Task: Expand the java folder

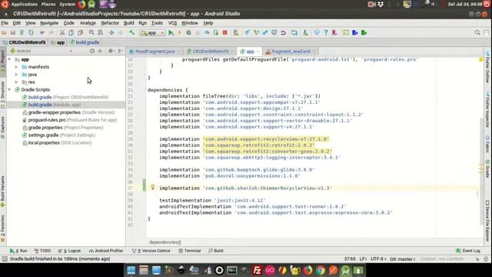Action: point(17,75)
